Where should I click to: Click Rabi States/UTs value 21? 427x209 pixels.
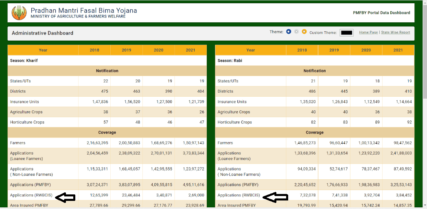(x=313, y=81)
